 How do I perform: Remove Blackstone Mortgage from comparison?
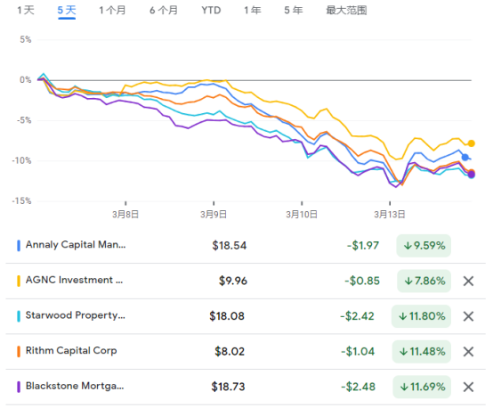[x=468, y=387]
